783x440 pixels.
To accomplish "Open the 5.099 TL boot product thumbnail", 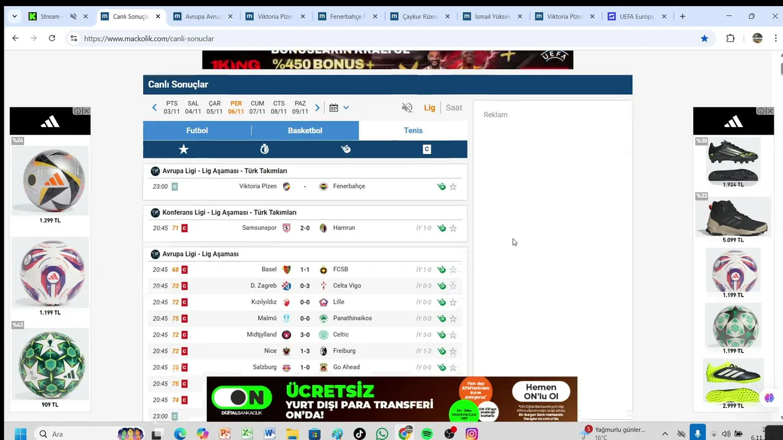I will tap(733, 216).
